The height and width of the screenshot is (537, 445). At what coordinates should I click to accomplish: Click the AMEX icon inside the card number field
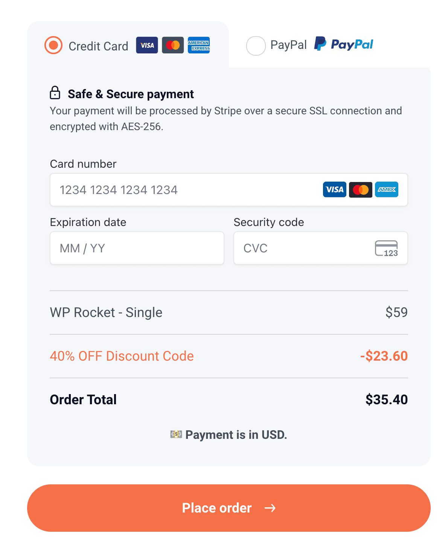(386, 190)
